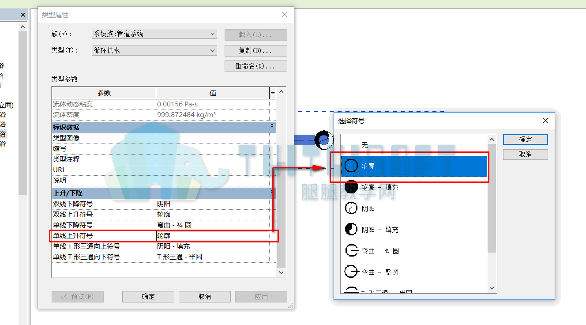Click scroll-up arrow in the symbol list
Viewport: 586px width, 325px height.
point(492,139)
